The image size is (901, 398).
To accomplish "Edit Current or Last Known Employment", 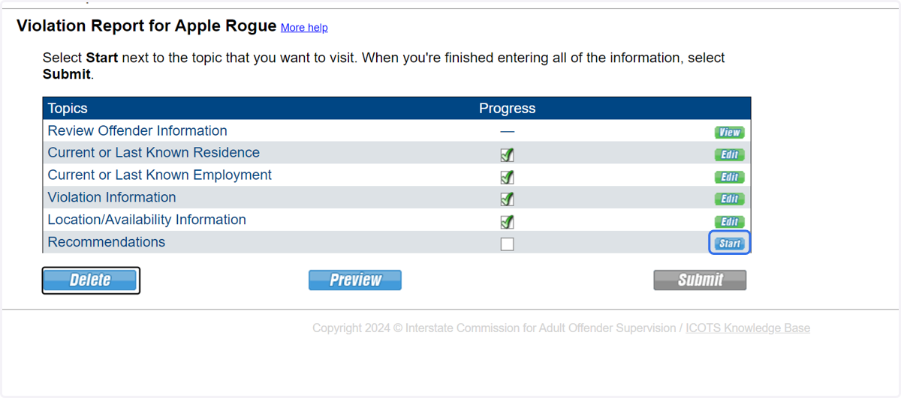I will coord(729,178).
